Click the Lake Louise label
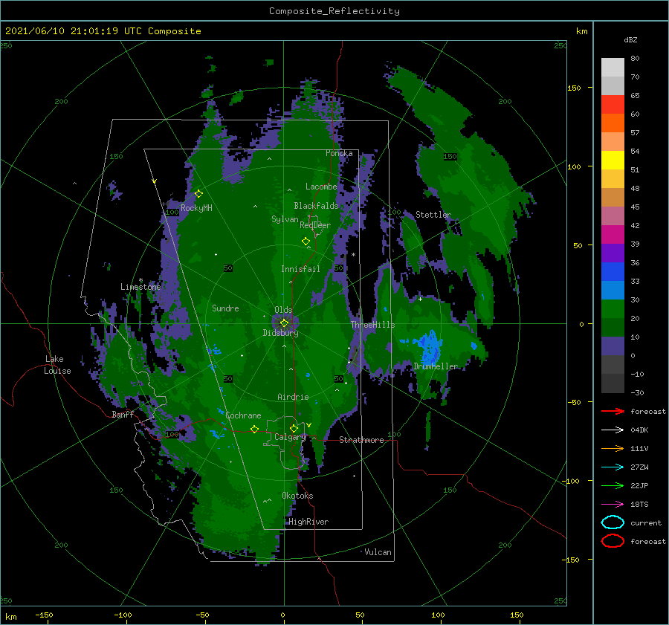Viewport: 669px width, 625px height. coord(57,365)
